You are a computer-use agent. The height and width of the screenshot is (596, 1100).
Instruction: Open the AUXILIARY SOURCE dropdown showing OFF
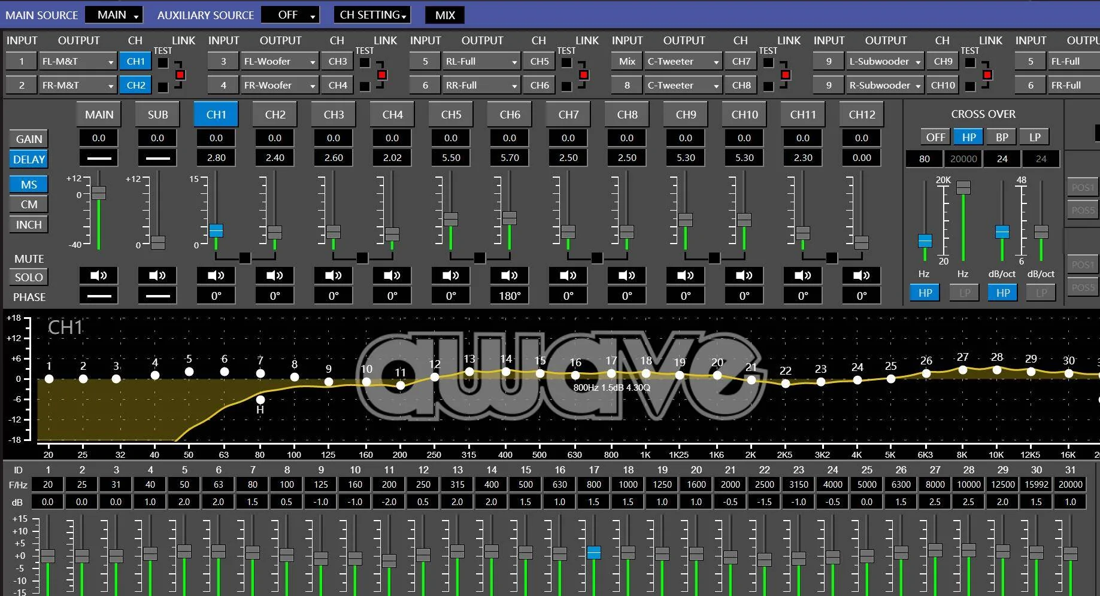point(290,15)
